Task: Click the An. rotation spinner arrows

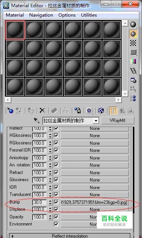Action: (50, 165)
